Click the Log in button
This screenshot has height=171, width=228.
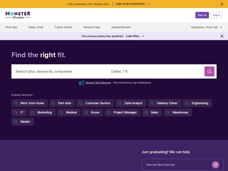[216, 15]
